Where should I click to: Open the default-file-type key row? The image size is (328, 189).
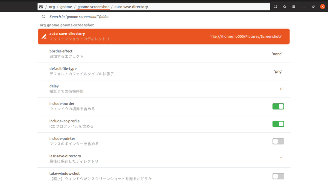(x=164, y=72)
